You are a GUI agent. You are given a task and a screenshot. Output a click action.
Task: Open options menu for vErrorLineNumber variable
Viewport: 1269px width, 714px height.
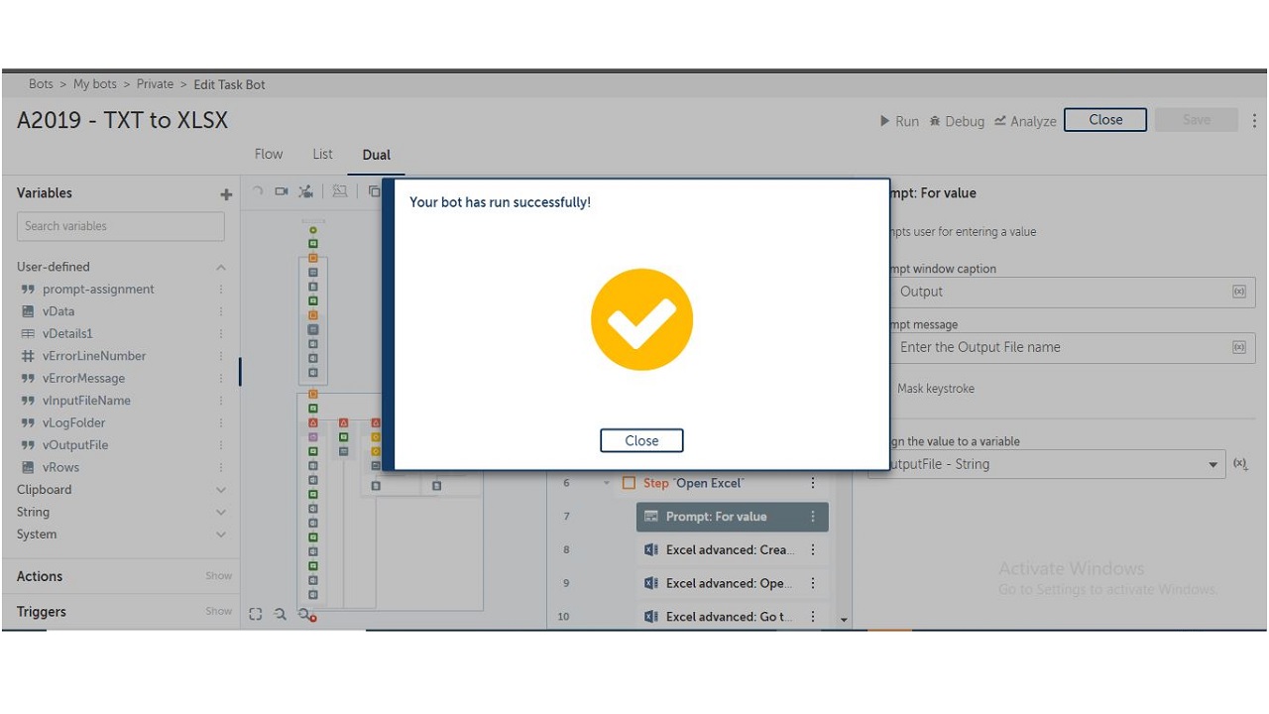[x=221, y=356]
